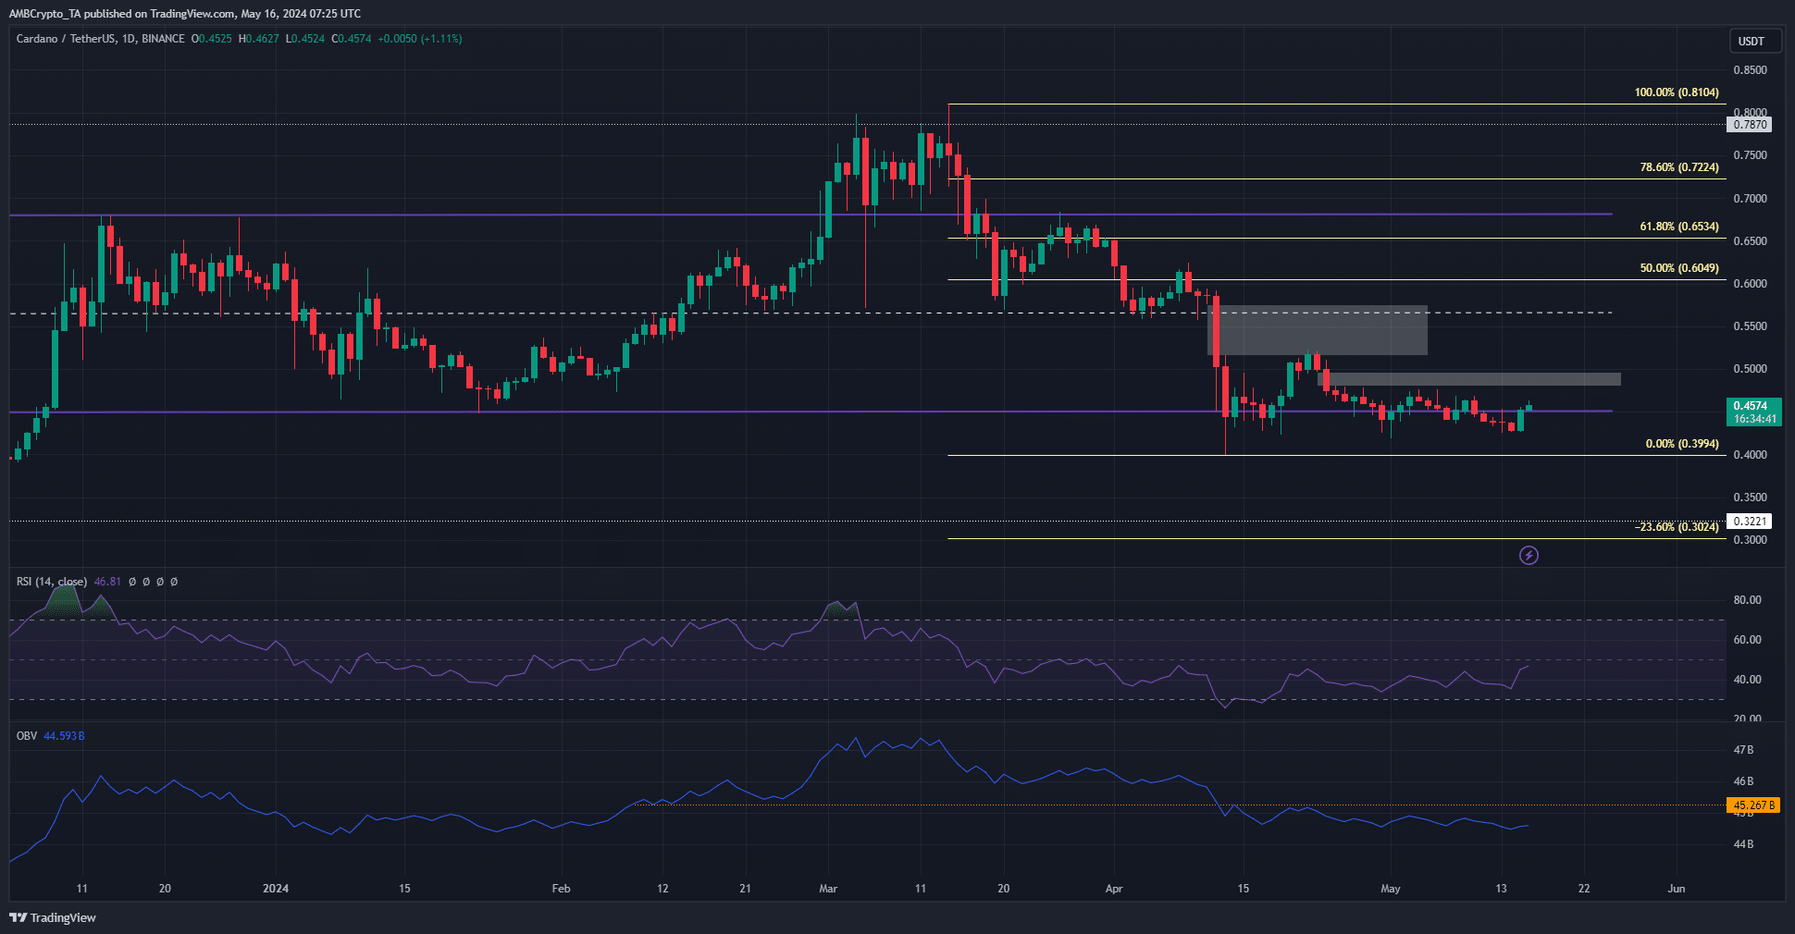Viewport: 1795px width, 934px height.
Task: Click the 50.00% (0.6049) Fibonacci label
Action: [x=1679, y=268]
